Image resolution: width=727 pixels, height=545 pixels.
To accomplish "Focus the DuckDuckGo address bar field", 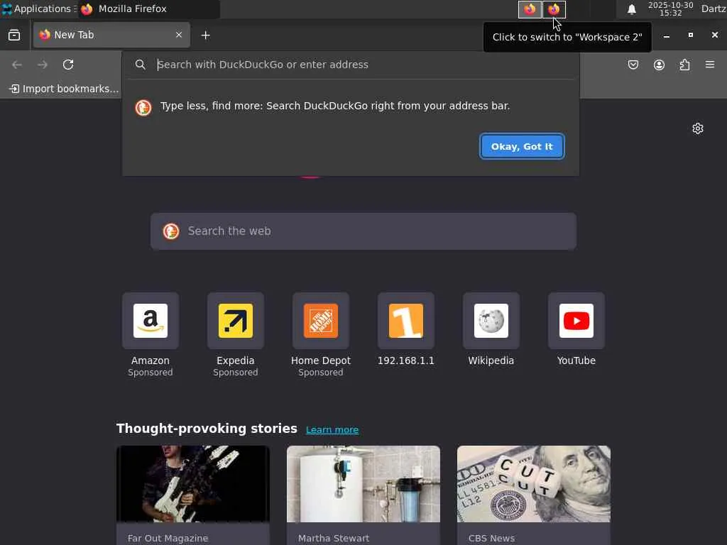I will [x=351, y=65].
